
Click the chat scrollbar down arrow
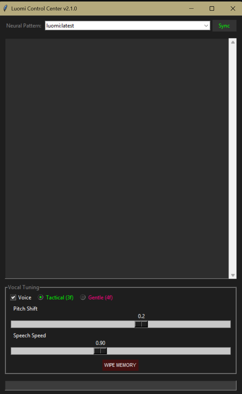point(233,275)
